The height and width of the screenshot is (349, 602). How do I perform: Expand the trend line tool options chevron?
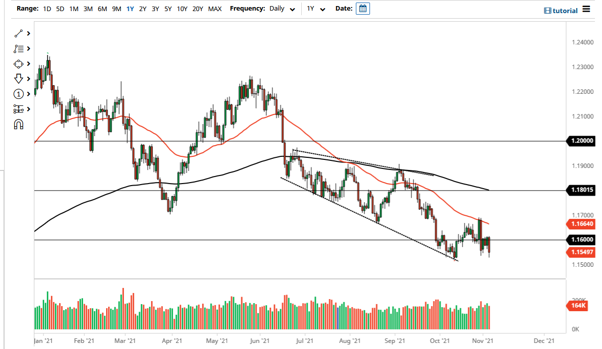click(28, 33)
